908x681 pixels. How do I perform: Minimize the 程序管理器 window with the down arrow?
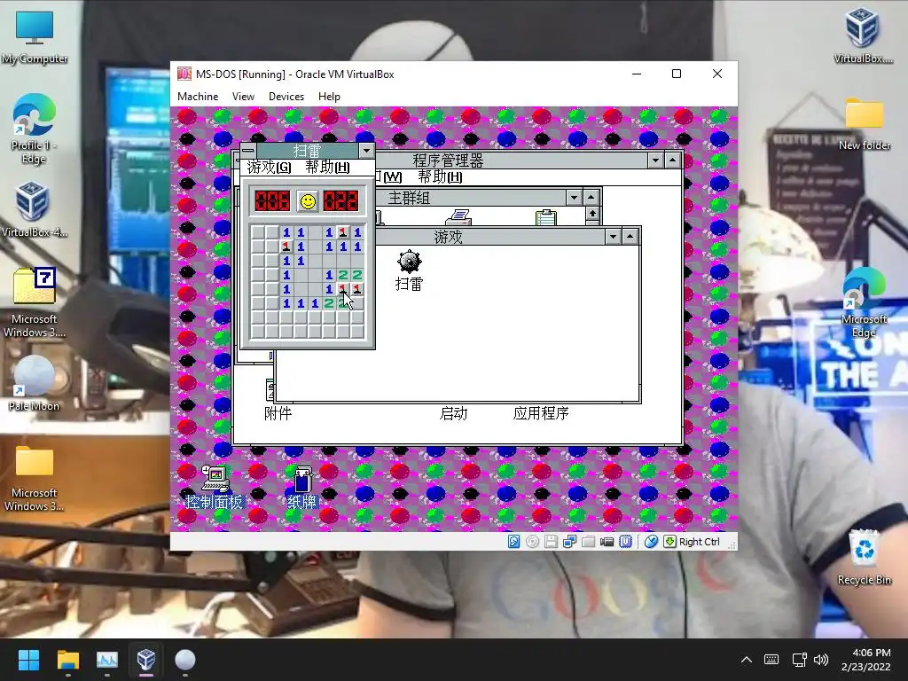click(x=655, y=160)
